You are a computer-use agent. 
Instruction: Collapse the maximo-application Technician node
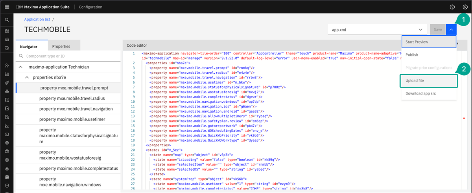tap(20, 67)
